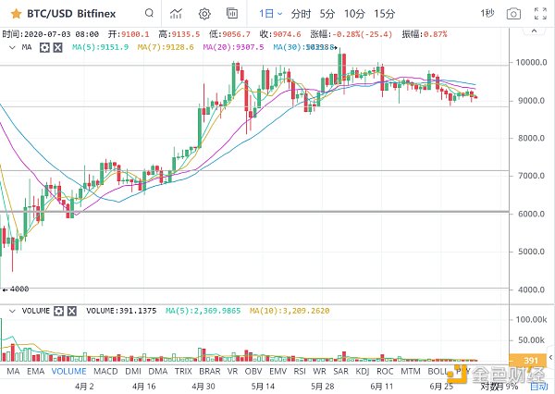Viewport: 555px width, 394px height.
Task: Click the orange 391 volume price tag
Action: point(528,361)
